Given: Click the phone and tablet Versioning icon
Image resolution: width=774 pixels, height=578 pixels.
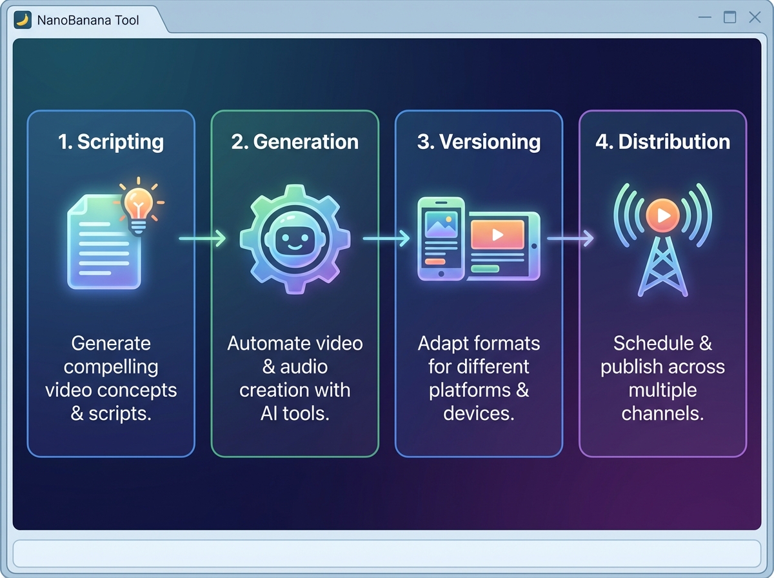Looking at the screenshot, I should (x=479, y=235).
